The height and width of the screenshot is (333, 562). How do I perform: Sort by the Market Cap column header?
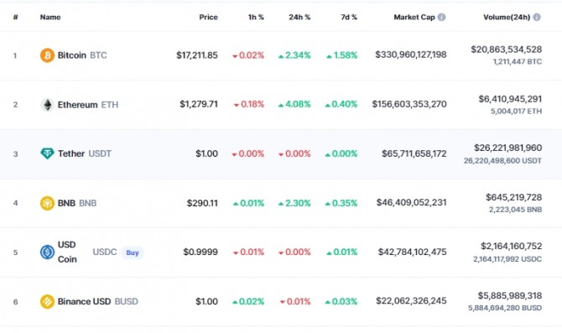pos(414,18)
